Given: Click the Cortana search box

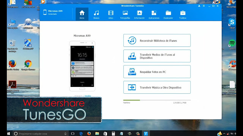Looking at the screenshot, I should pos(40,133).
